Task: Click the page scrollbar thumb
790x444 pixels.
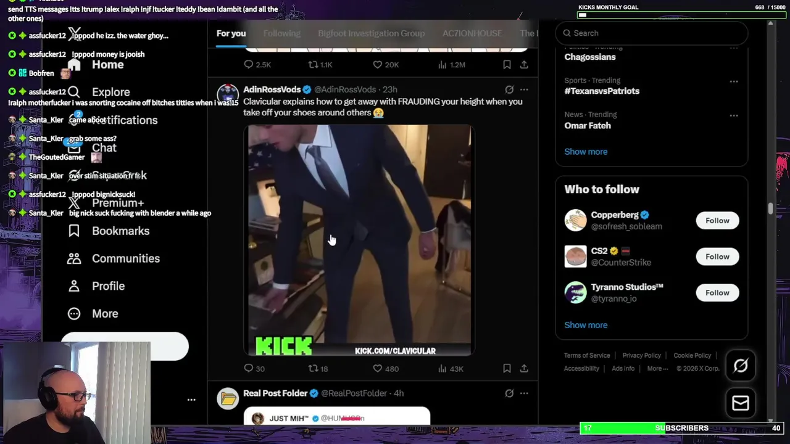Action: pos(770,209)
